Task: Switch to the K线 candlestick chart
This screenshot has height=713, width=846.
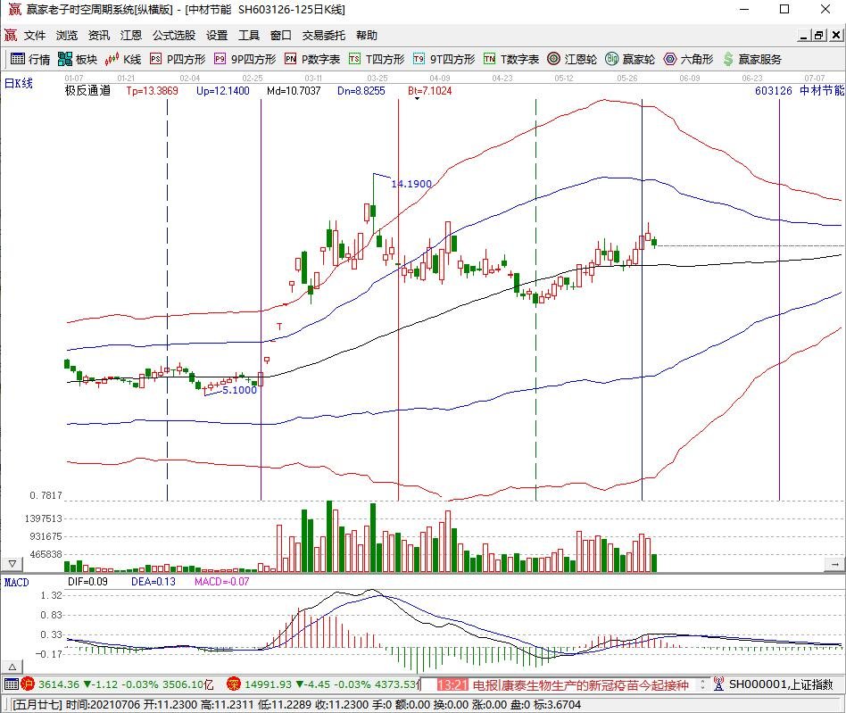Action: coord(123,60)
